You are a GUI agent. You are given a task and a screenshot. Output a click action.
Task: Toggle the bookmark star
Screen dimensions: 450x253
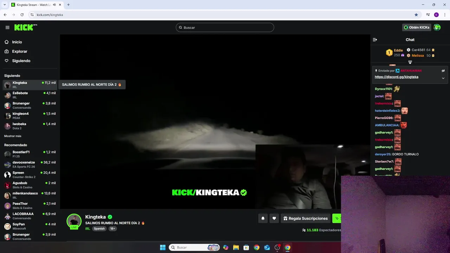pos(416,15)
